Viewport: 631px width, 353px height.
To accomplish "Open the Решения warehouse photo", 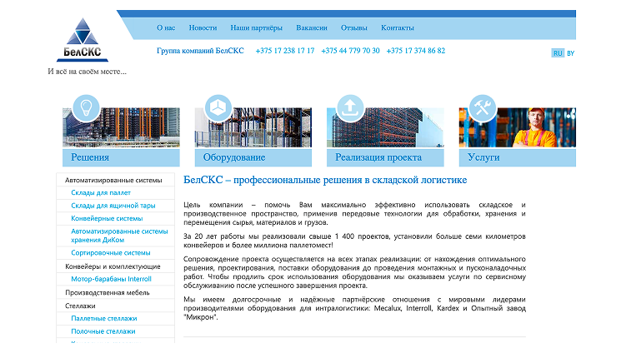I will coord(121,127).
